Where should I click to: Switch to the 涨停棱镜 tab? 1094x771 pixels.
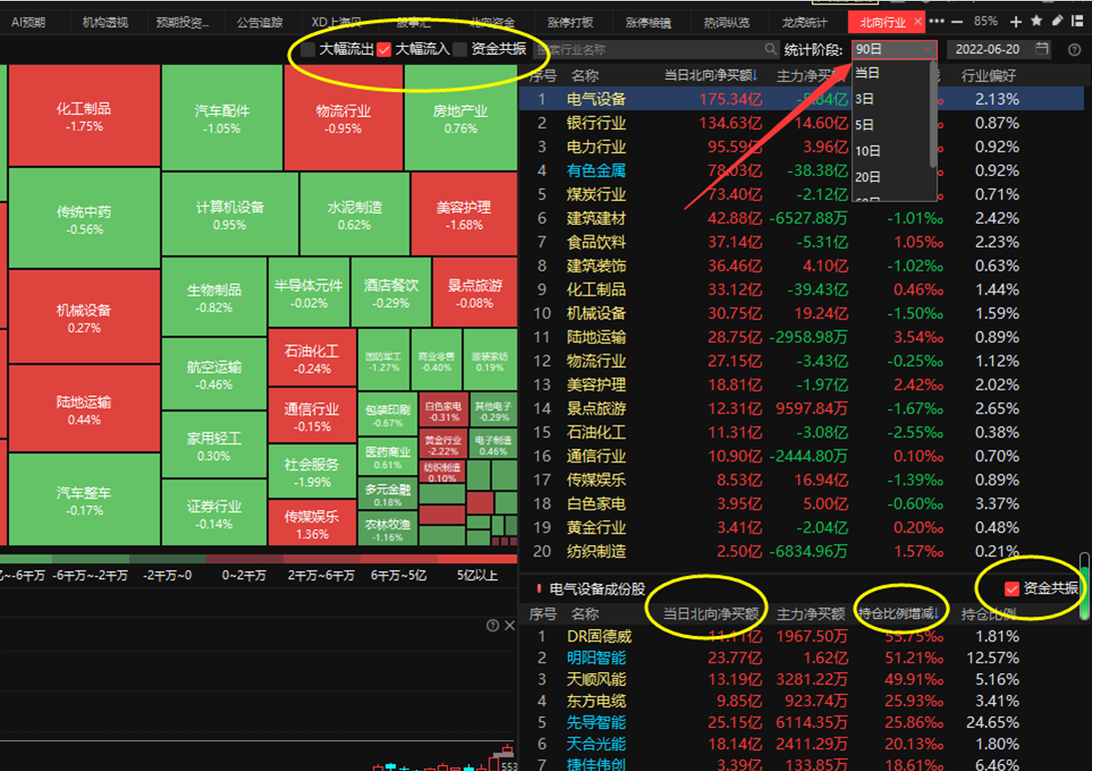click(648, 22)
